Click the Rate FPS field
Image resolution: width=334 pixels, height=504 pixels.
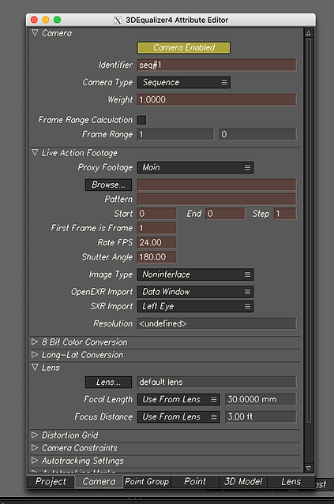tap(157, 243)
